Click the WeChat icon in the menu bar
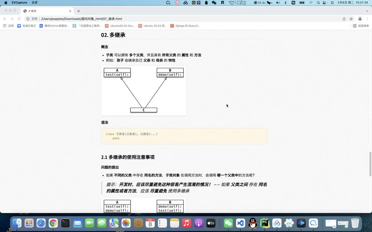The image size is (372, 232). pos(214,3)
